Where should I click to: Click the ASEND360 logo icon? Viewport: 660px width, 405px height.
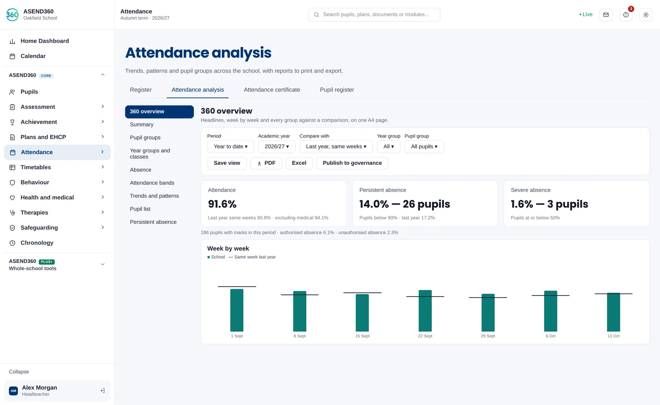(x=12, y=14)
